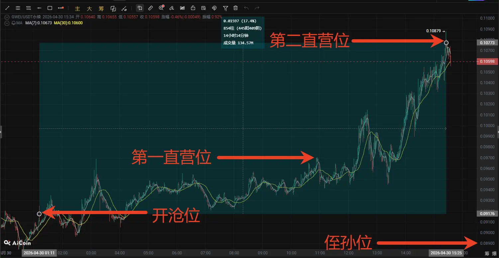Image resolution: width=499 pixels, height=258 pixels.
Task: Toggle the 大 (large orders) indicator
Action: pos(89,8)
